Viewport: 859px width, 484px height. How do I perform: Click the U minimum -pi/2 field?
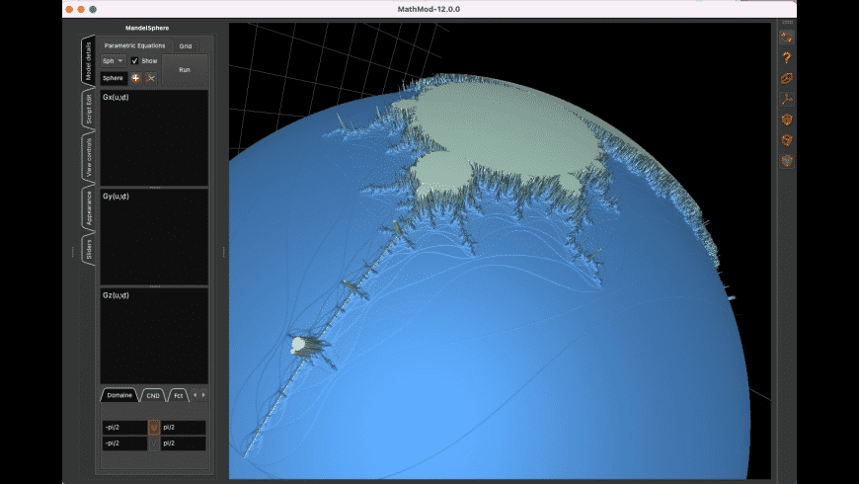[x=124, y=427]
